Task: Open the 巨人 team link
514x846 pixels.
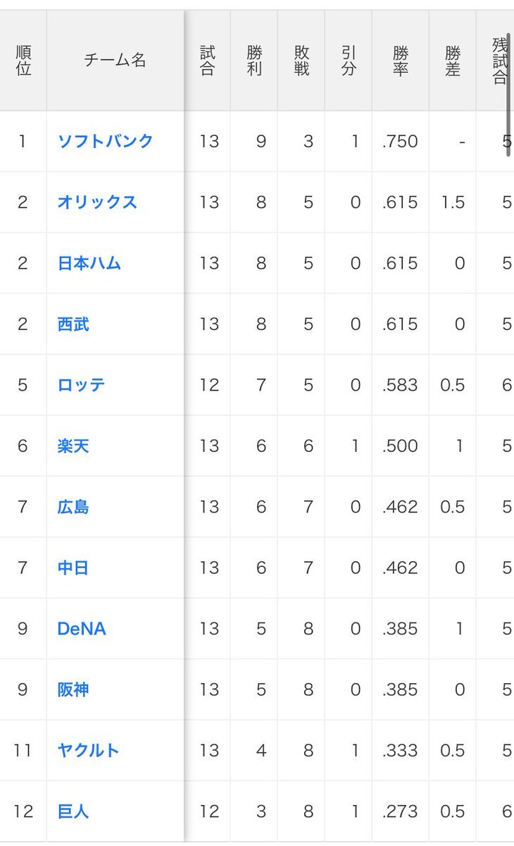Action: coord(73,811)
